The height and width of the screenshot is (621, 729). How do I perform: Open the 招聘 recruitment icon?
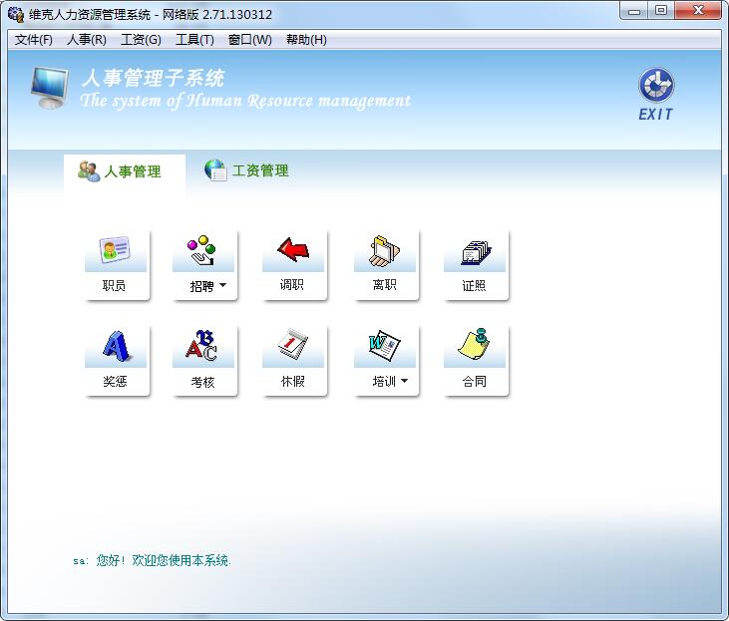point(201,250)
